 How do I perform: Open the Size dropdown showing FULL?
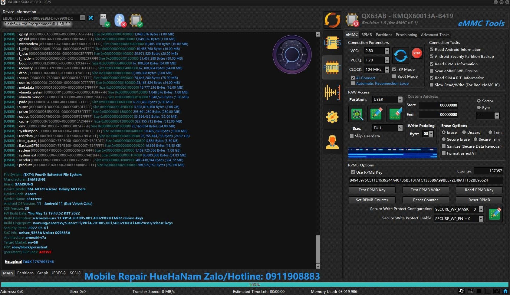pyautogui.click(x=400, y=128)
